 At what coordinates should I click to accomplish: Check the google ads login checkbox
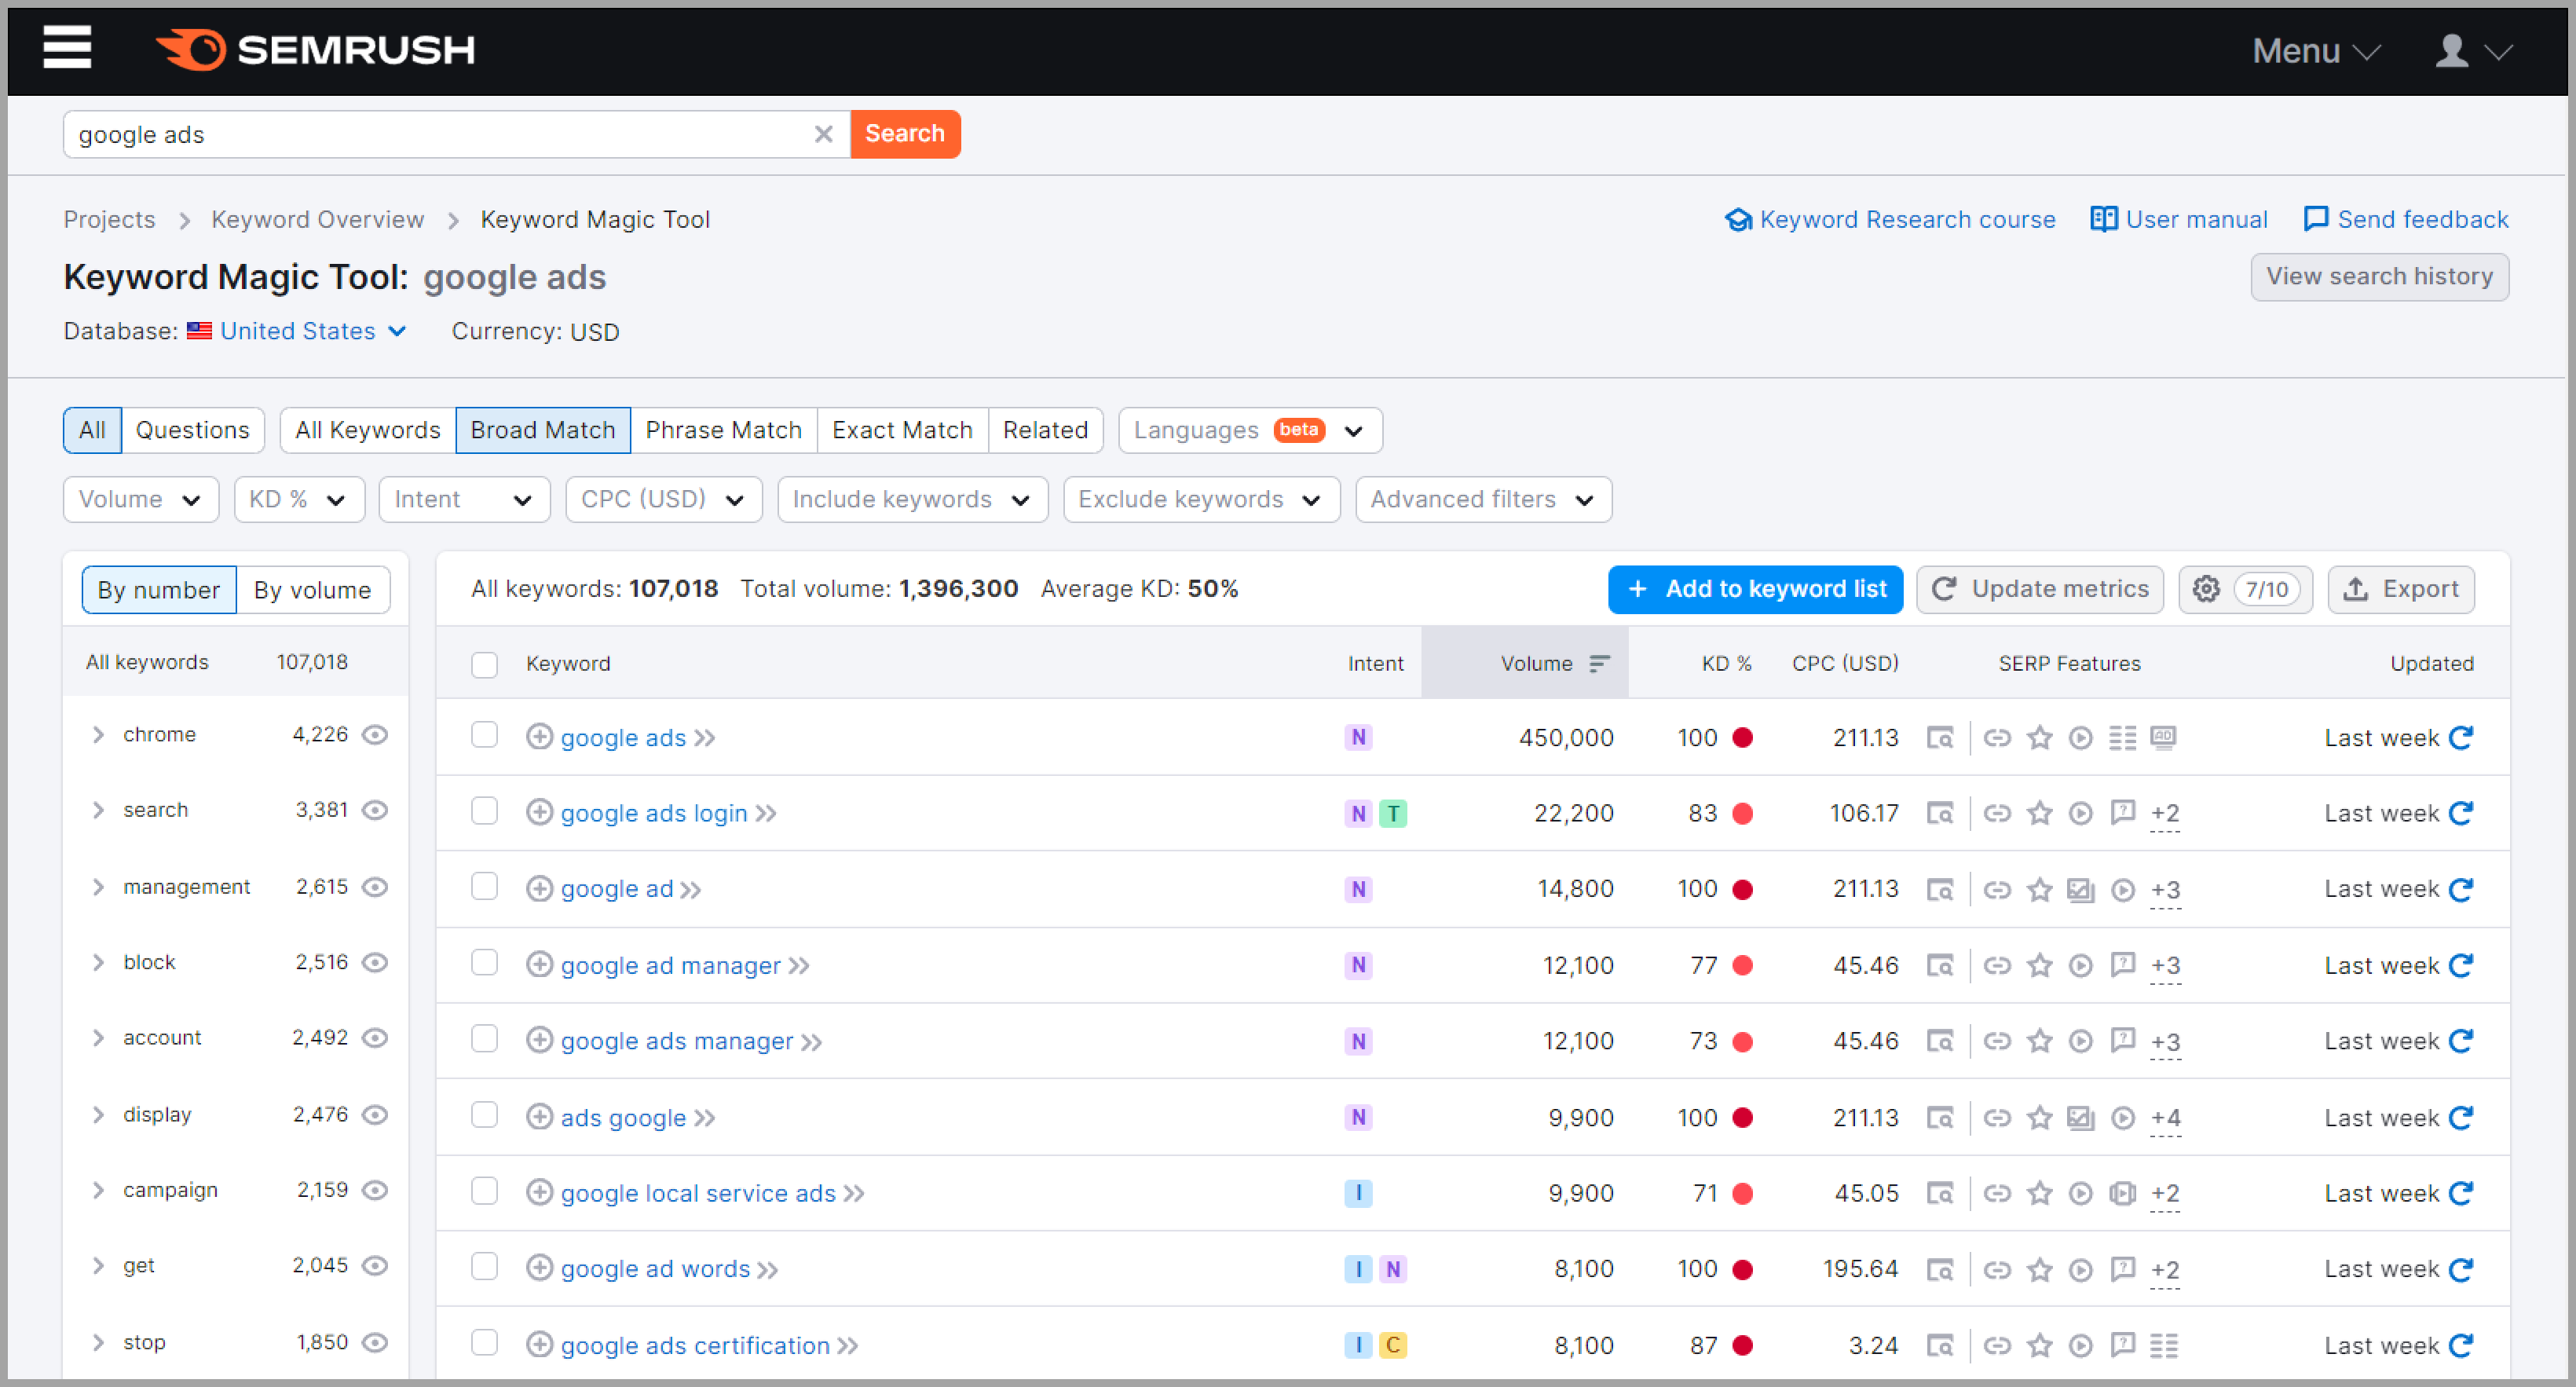coord(484,810)
